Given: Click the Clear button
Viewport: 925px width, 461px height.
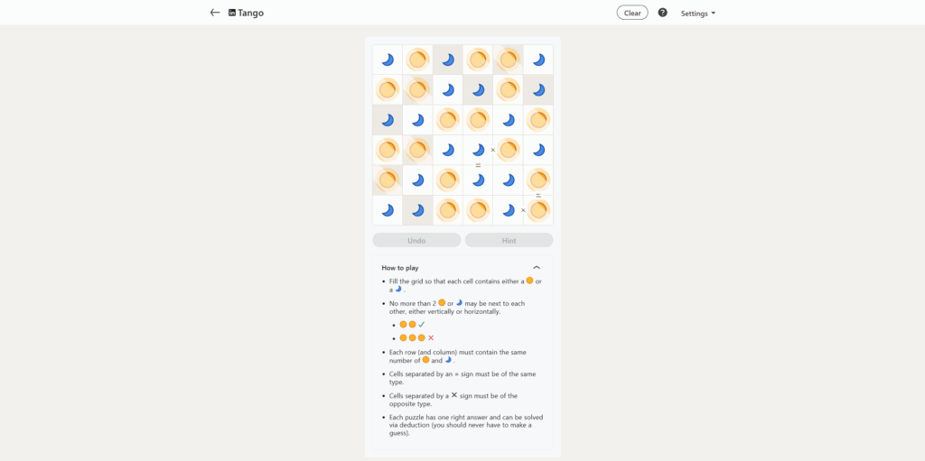Looking at the screenshot, I should [x=632, y=13].
